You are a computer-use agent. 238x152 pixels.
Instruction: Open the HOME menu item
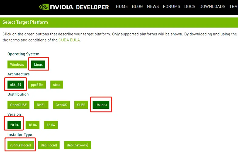pyautogui.click(x=122, y=7)
